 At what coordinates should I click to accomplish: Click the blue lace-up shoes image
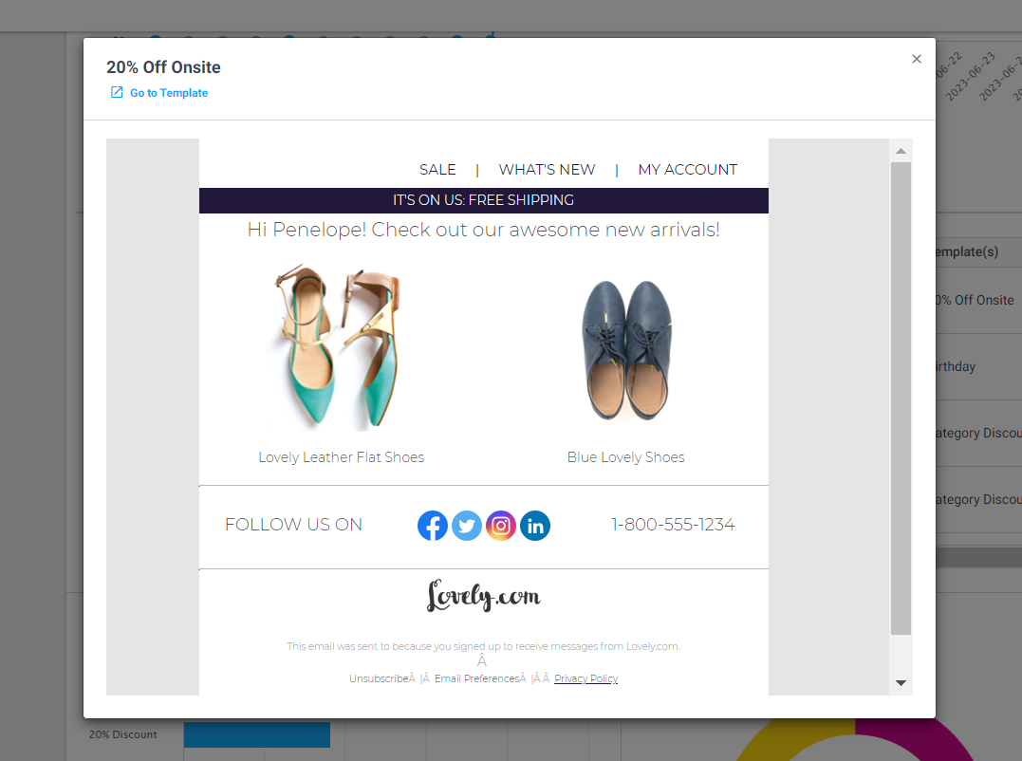(625, 350)
